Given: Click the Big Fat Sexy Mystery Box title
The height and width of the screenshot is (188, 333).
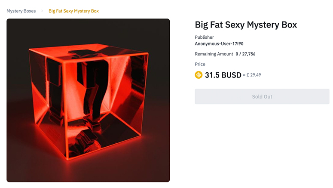Looking at the screenshot, I should coord(246,25).
